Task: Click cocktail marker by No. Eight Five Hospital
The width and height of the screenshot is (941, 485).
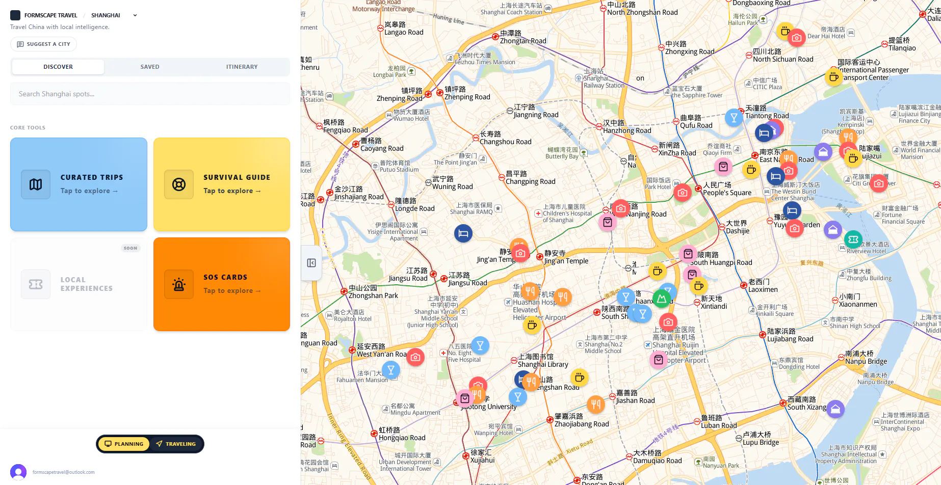Action: [x=480, y=346]
